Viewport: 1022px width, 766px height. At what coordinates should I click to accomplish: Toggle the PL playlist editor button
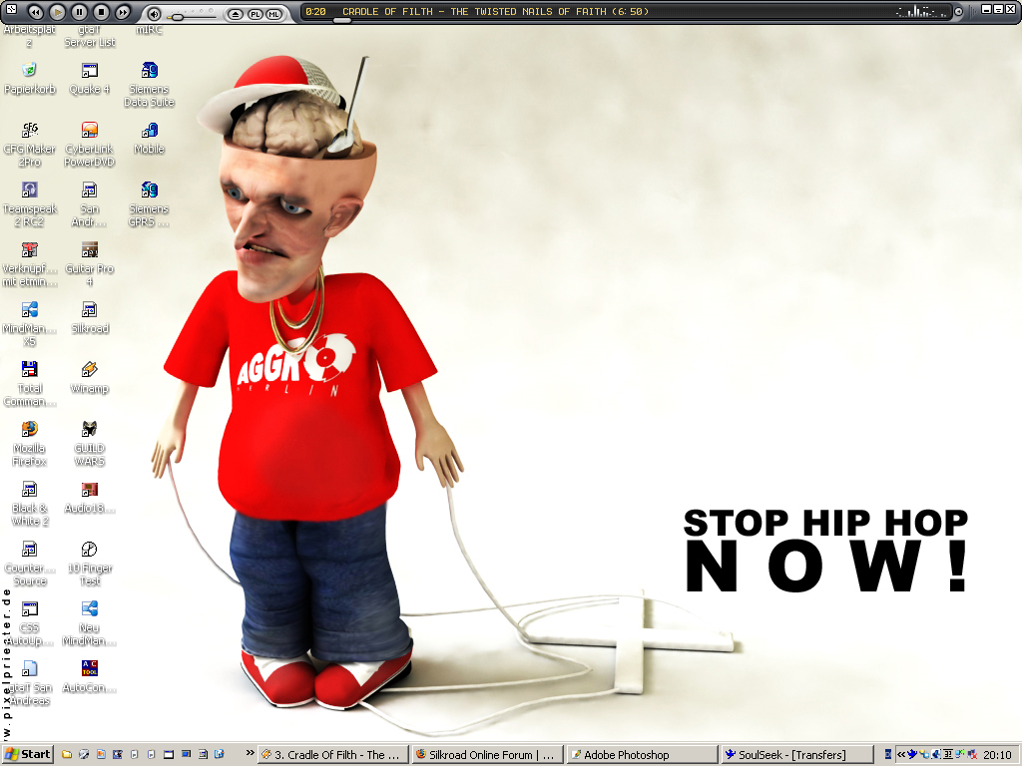255,14
